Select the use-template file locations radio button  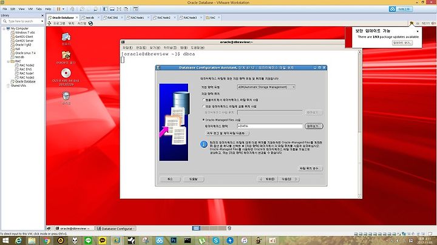[x=204, y=99]
